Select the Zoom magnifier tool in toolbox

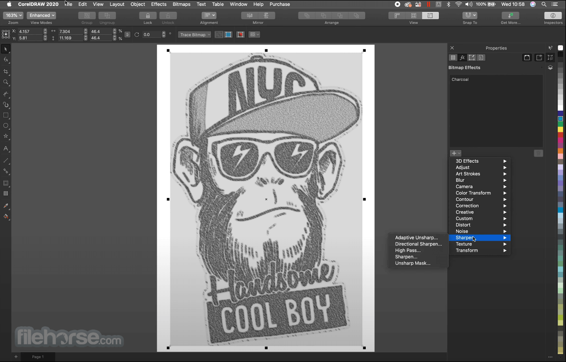click(5, 82)
